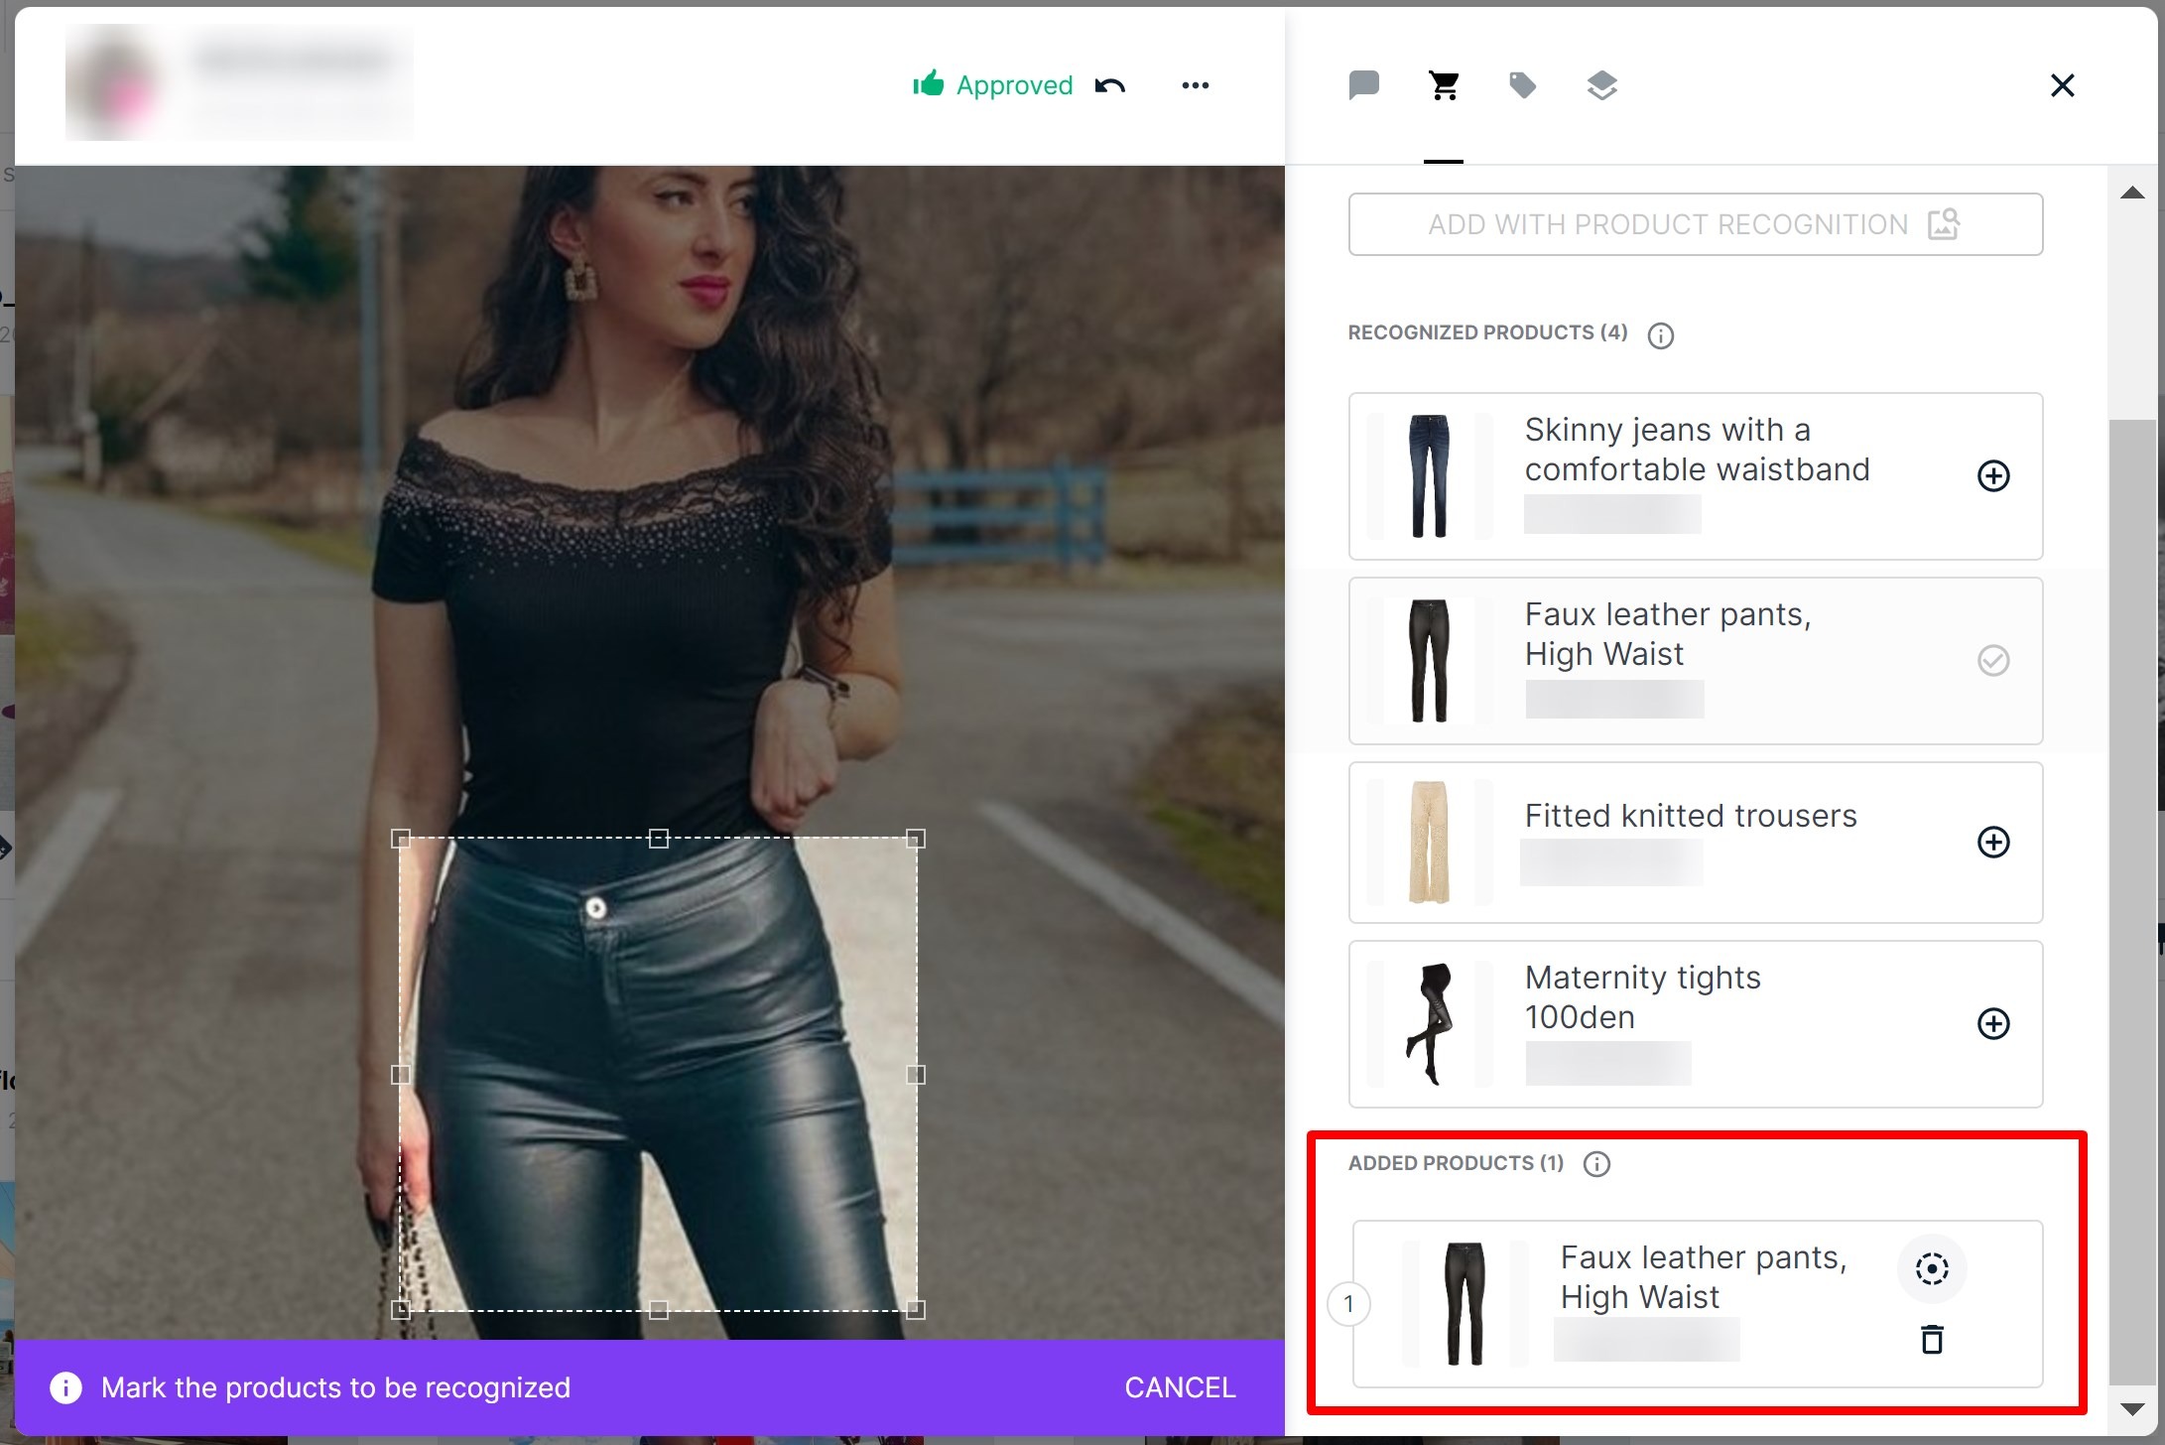Add Fitted knitted trousers with plus icon

[x=1993, y=842]
